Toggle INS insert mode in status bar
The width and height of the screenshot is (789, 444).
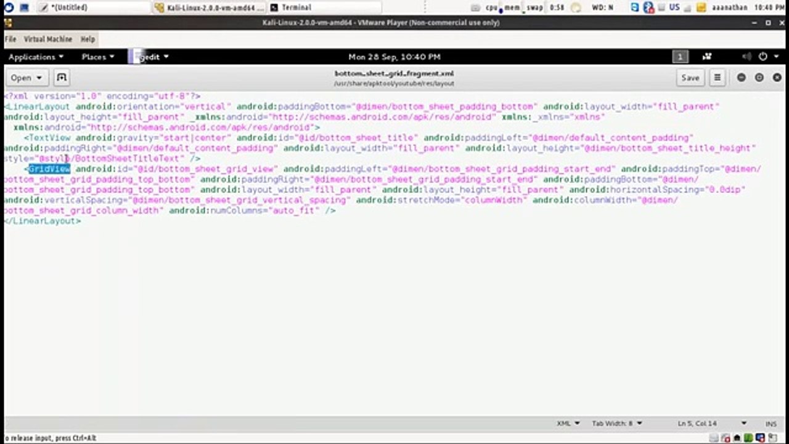pos(771,424)
